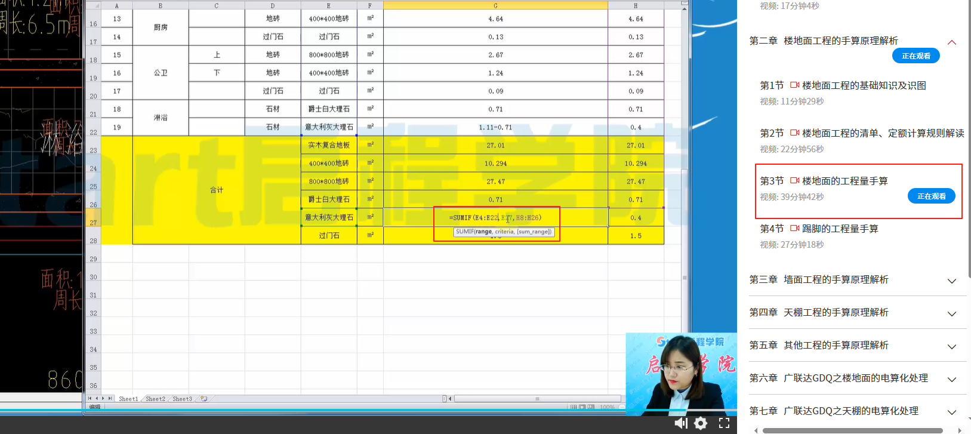Select row 27 header
Screen dimensions: 971x434
click(93, 217)
